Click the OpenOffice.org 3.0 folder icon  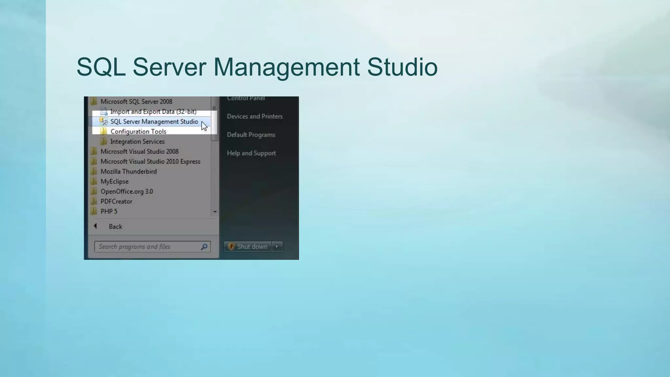94,191
